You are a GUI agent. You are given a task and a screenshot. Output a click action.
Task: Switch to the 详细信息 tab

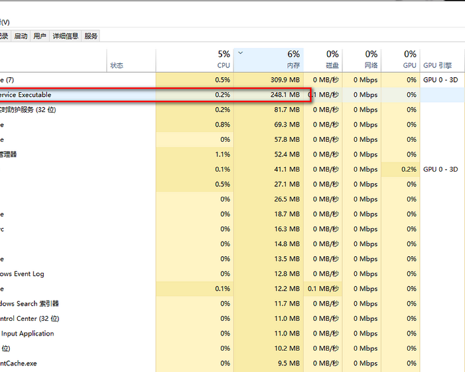coord(65,36)
